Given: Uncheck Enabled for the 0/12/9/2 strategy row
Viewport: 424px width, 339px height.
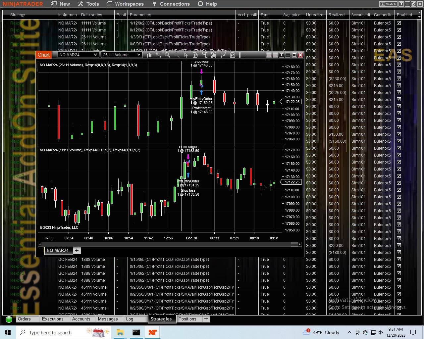Looking at the screenshot, I should (x=399, y=30).
